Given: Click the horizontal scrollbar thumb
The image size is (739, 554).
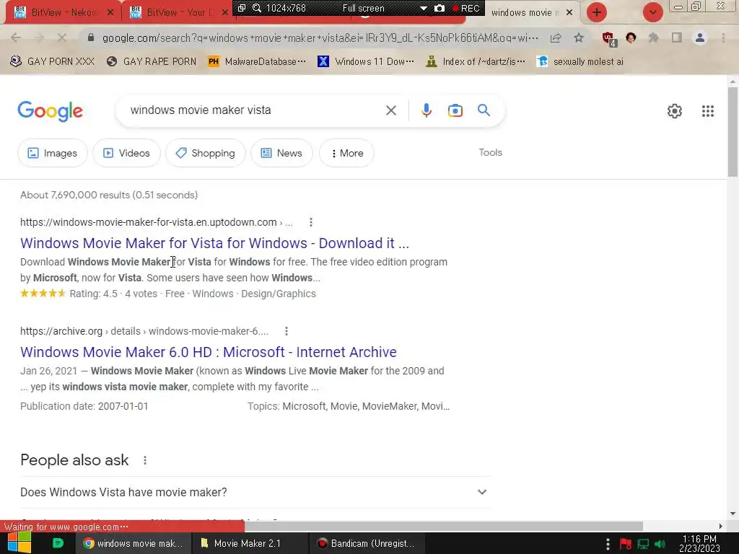Looking at the screenshot, I should click(x=443, y=526).
